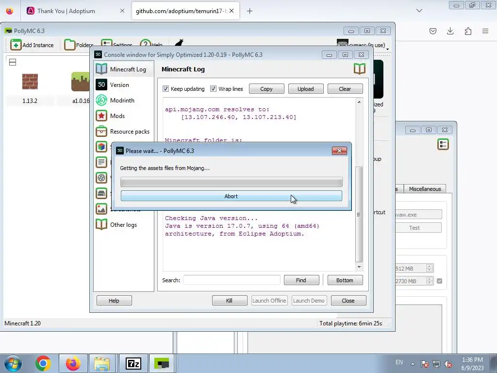
Task: Toggle checkbox beside 2730 MiB field
Action: coord(439,281)
